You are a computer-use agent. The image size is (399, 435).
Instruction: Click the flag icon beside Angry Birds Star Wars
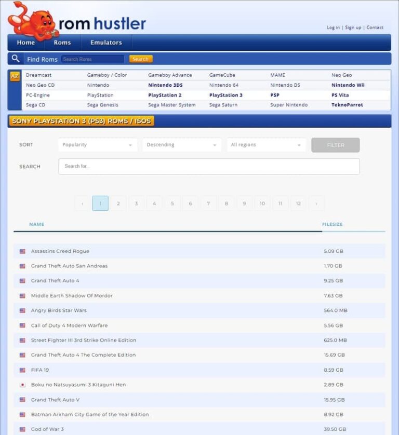(22, 311)
